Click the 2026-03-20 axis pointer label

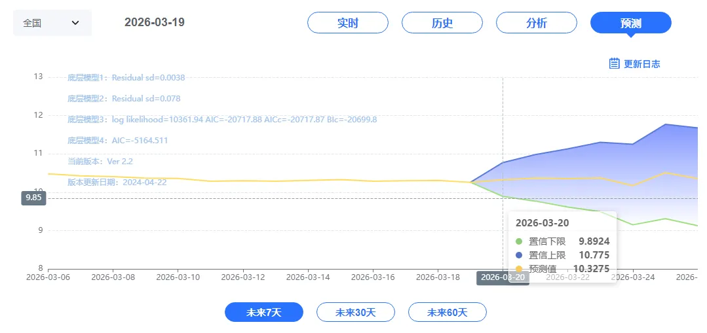click(503, 277)
